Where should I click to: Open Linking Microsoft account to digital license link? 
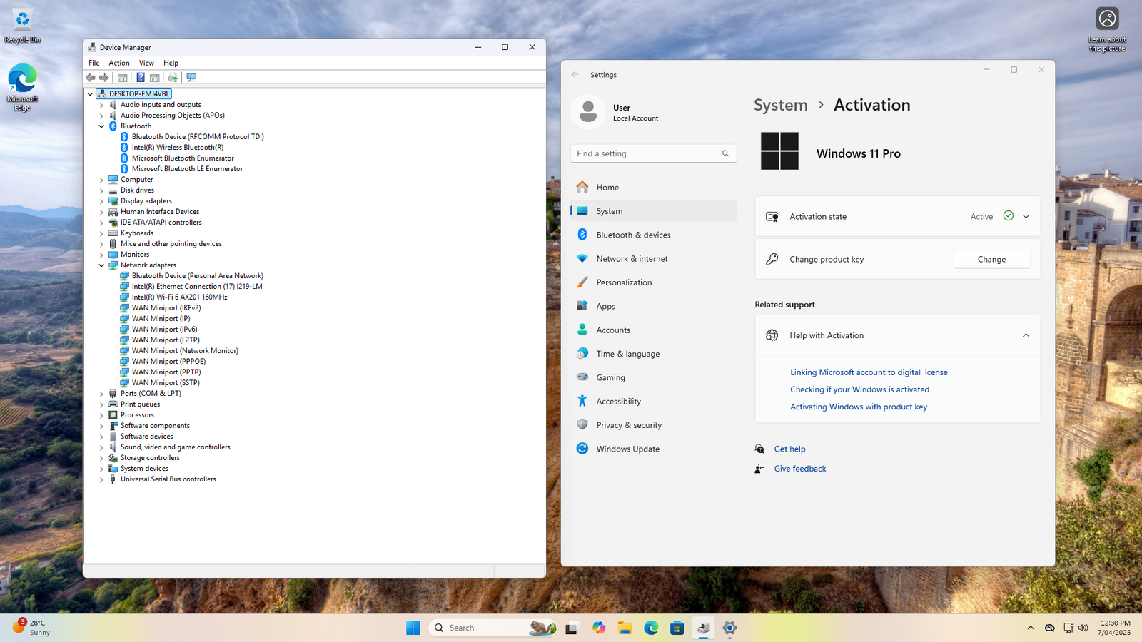click(x=869, y=372)
